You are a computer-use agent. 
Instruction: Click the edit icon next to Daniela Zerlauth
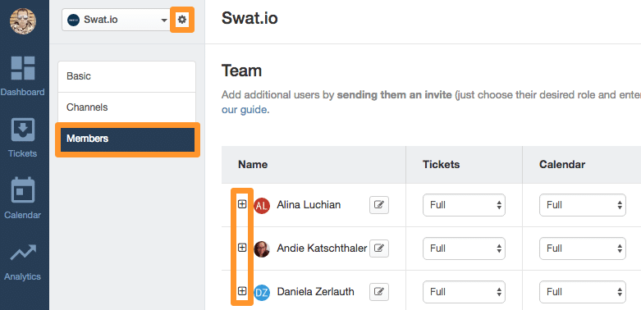point(379,292)
